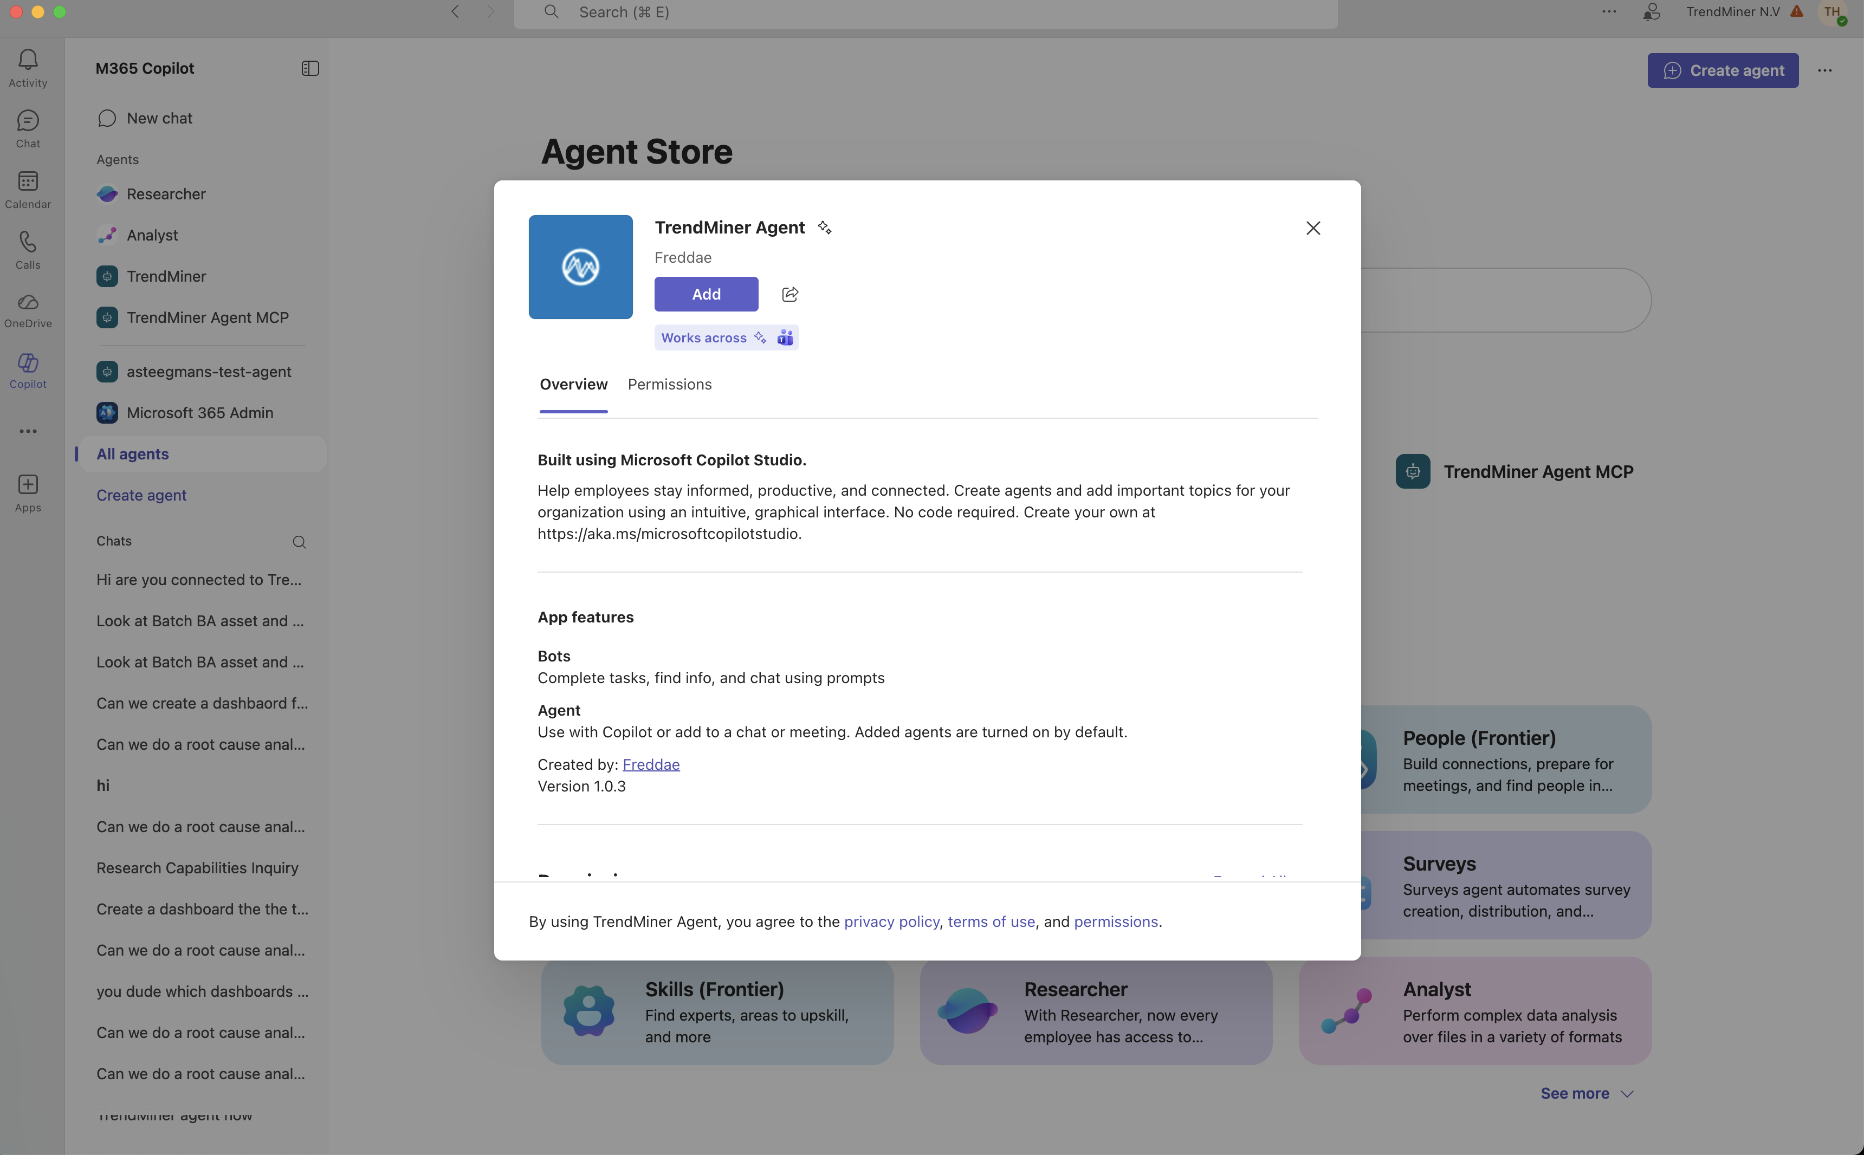Click the Create agent button top right
Screen dimensions: 1864x1155
pyautogui.click(x=1724, y=70)
